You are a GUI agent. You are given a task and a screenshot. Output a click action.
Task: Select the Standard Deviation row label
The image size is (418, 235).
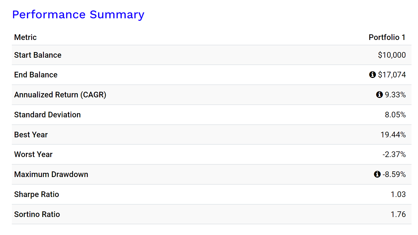(47, 115)
